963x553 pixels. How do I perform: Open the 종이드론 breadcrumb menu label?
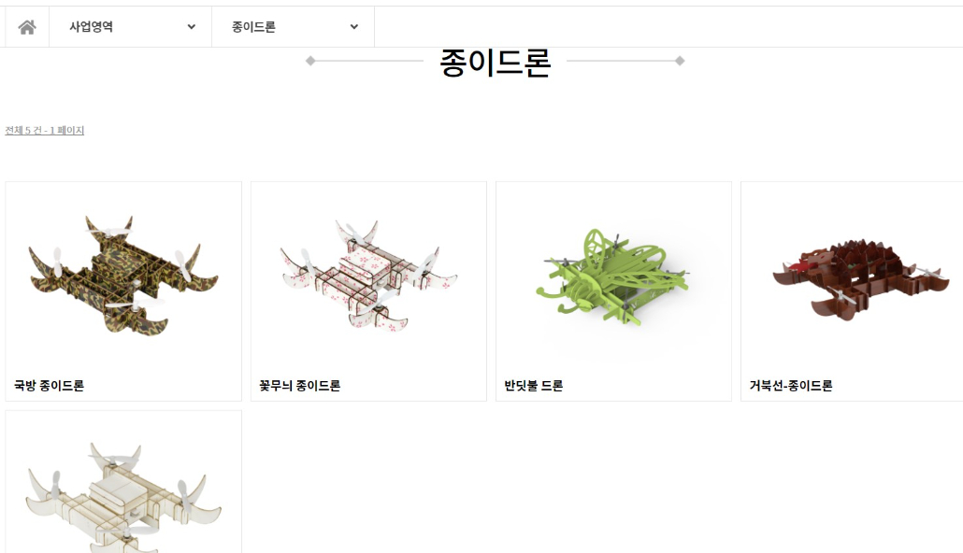pyautogui.click(x=253, y=27)
